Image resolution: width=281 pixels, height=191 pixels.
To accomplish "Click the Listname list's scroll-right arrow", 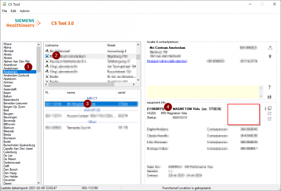I will coord(134,84).
